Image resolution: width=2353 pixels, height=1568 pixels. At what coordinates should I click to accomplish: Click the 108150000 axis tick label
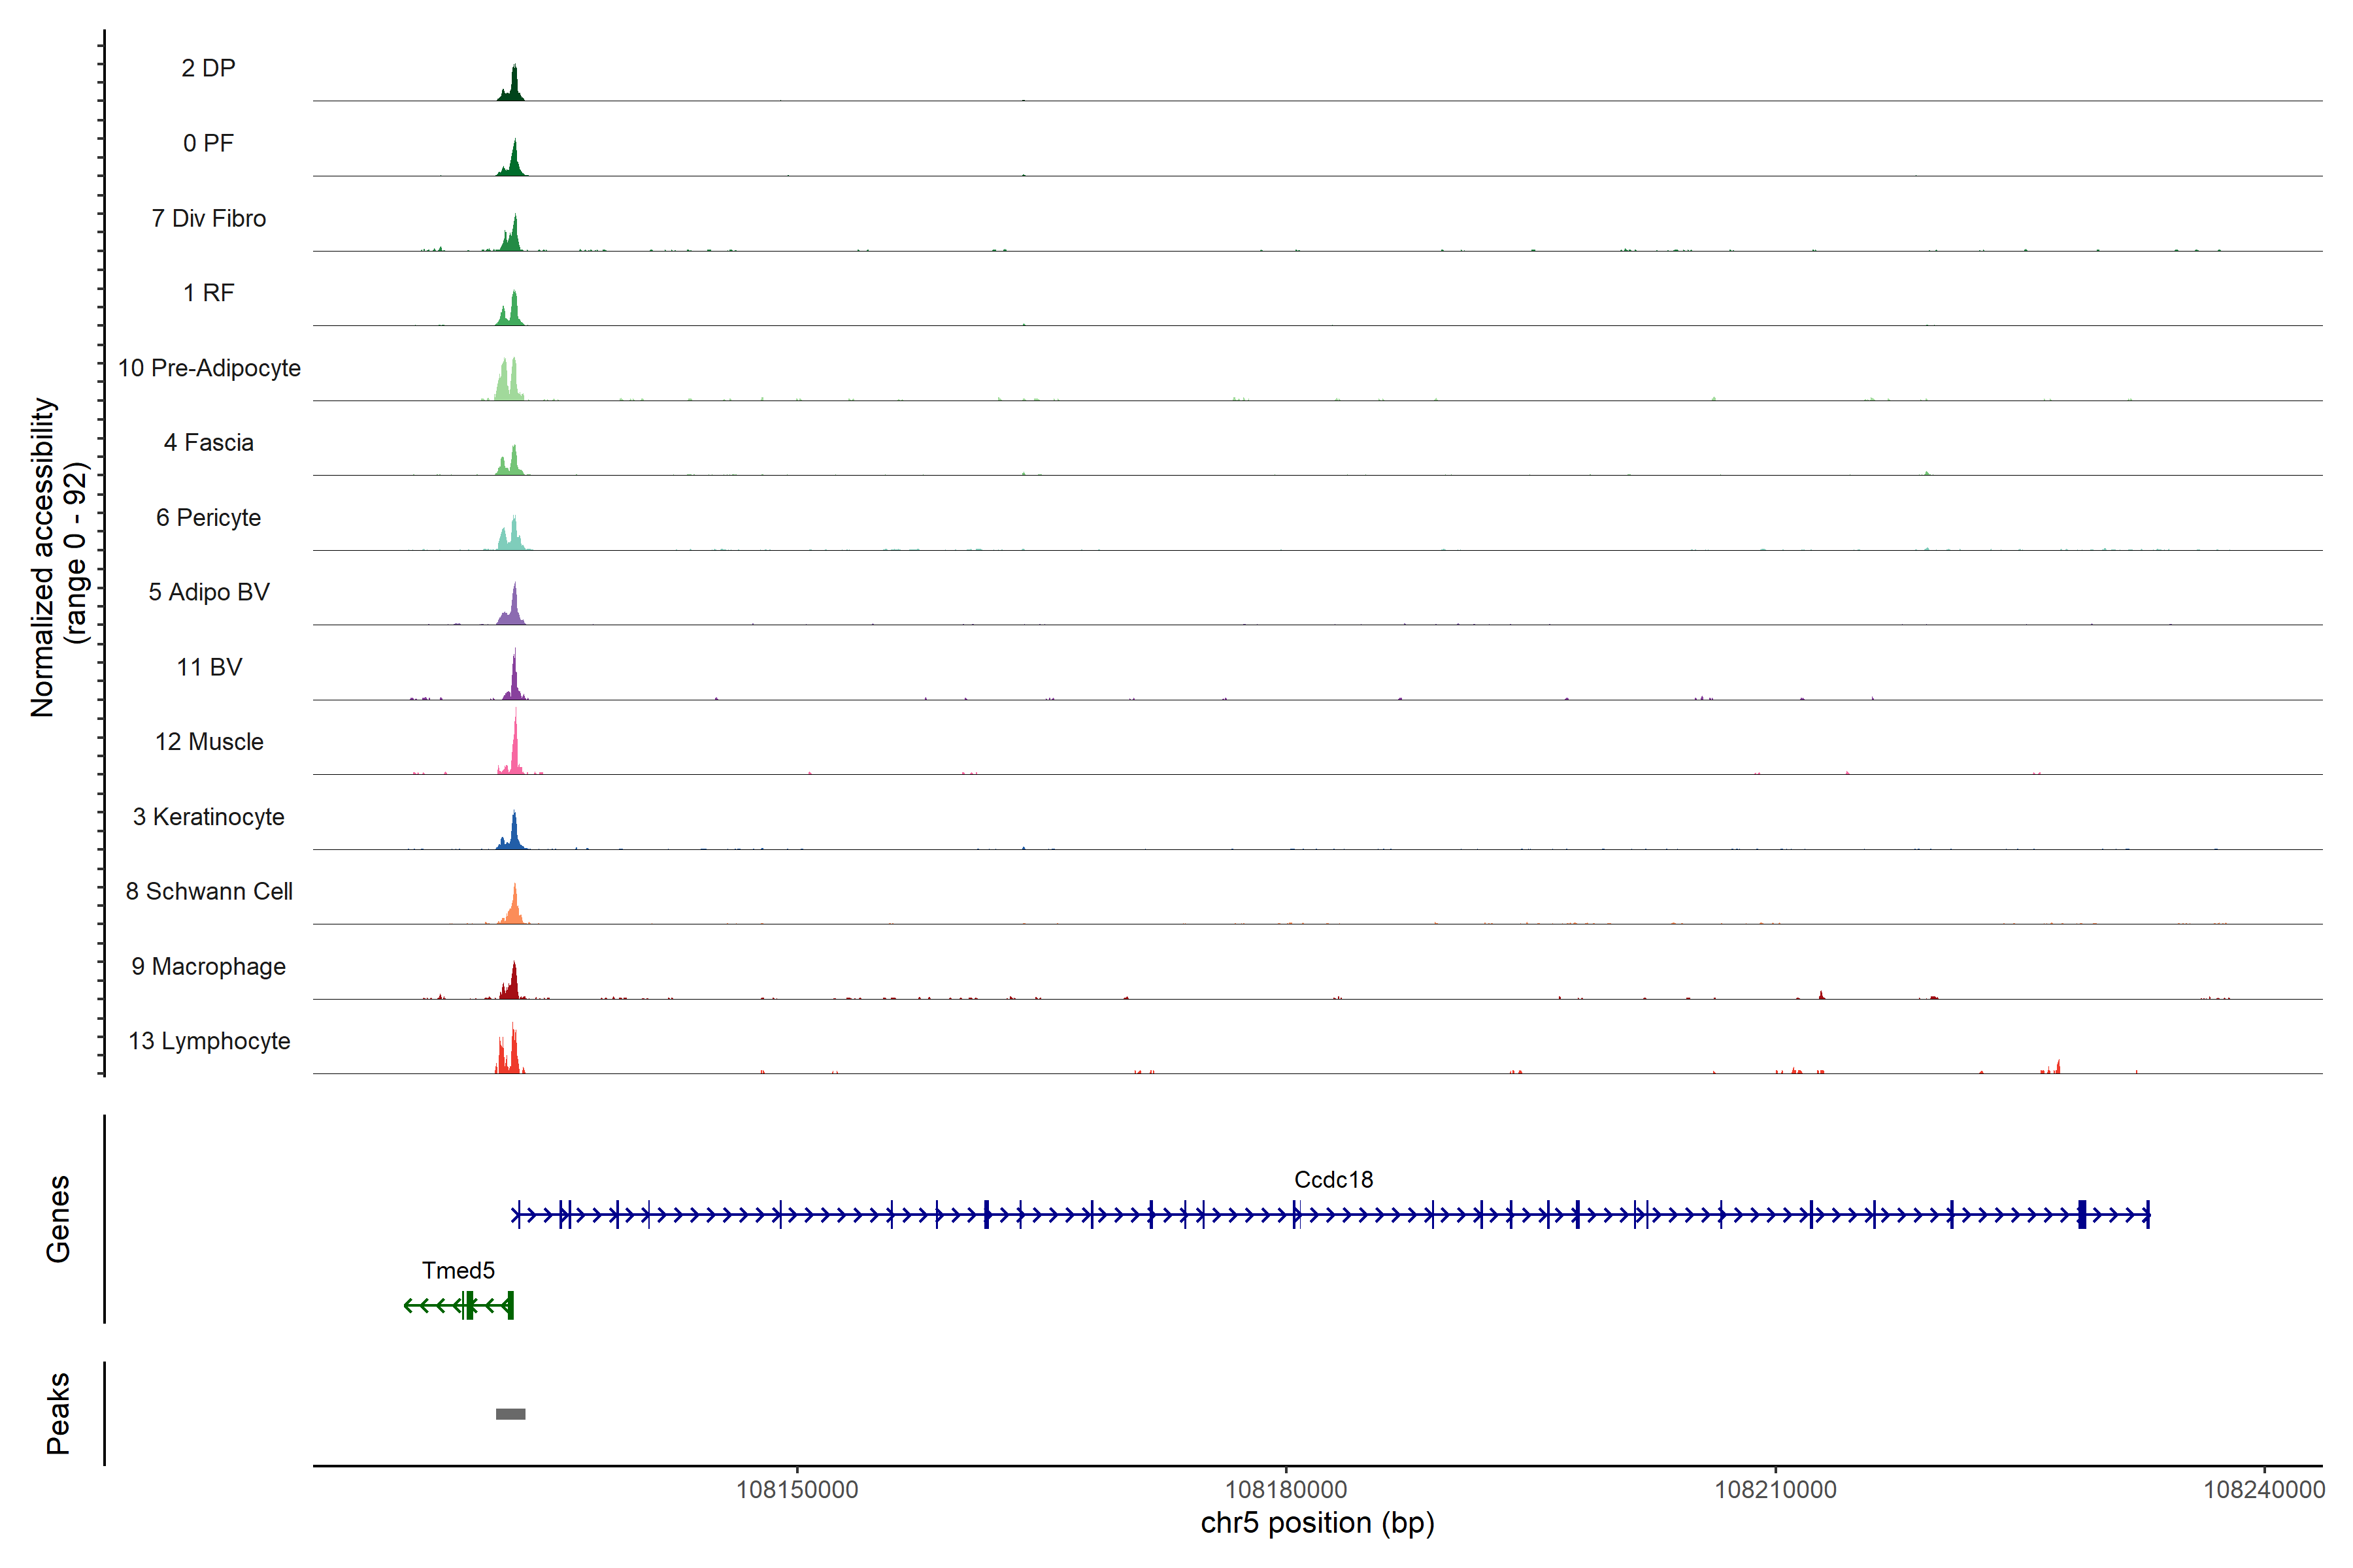pos(797,1490)
